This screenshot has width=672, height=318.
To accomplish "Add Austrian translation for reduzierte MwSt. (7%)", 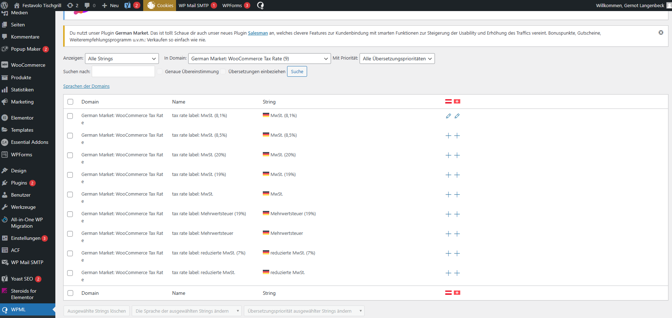I will pyautogui.click(x=448, y=253).
